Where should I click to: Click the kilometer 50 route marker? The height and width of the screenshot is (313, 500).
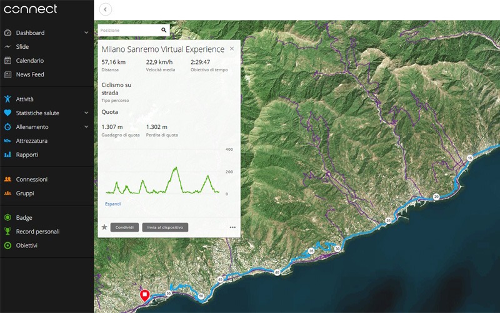tap(201, 296)
